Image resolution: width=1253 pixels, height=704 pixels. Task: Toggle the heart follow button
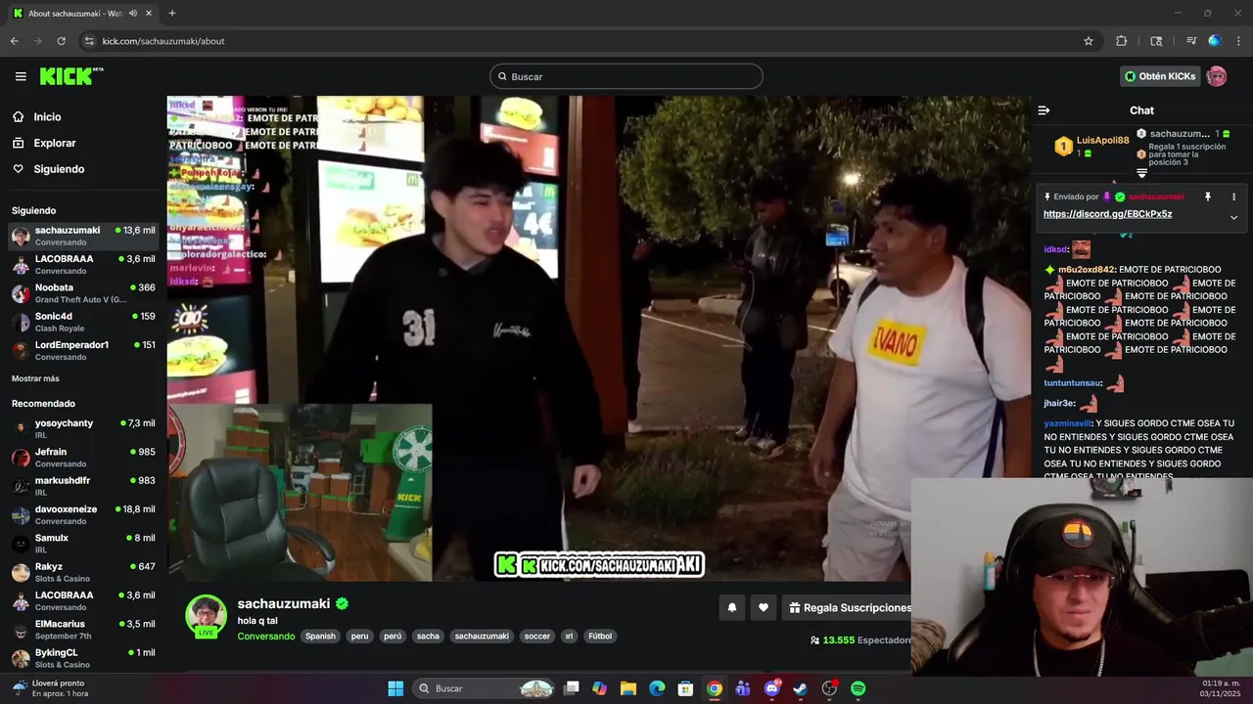pos(764,607)
